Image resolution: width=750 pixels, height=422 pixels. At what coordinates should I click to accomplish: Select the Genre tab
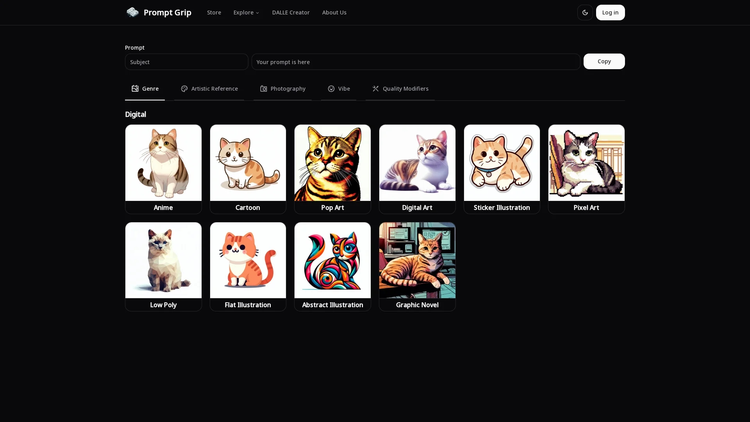145,89
